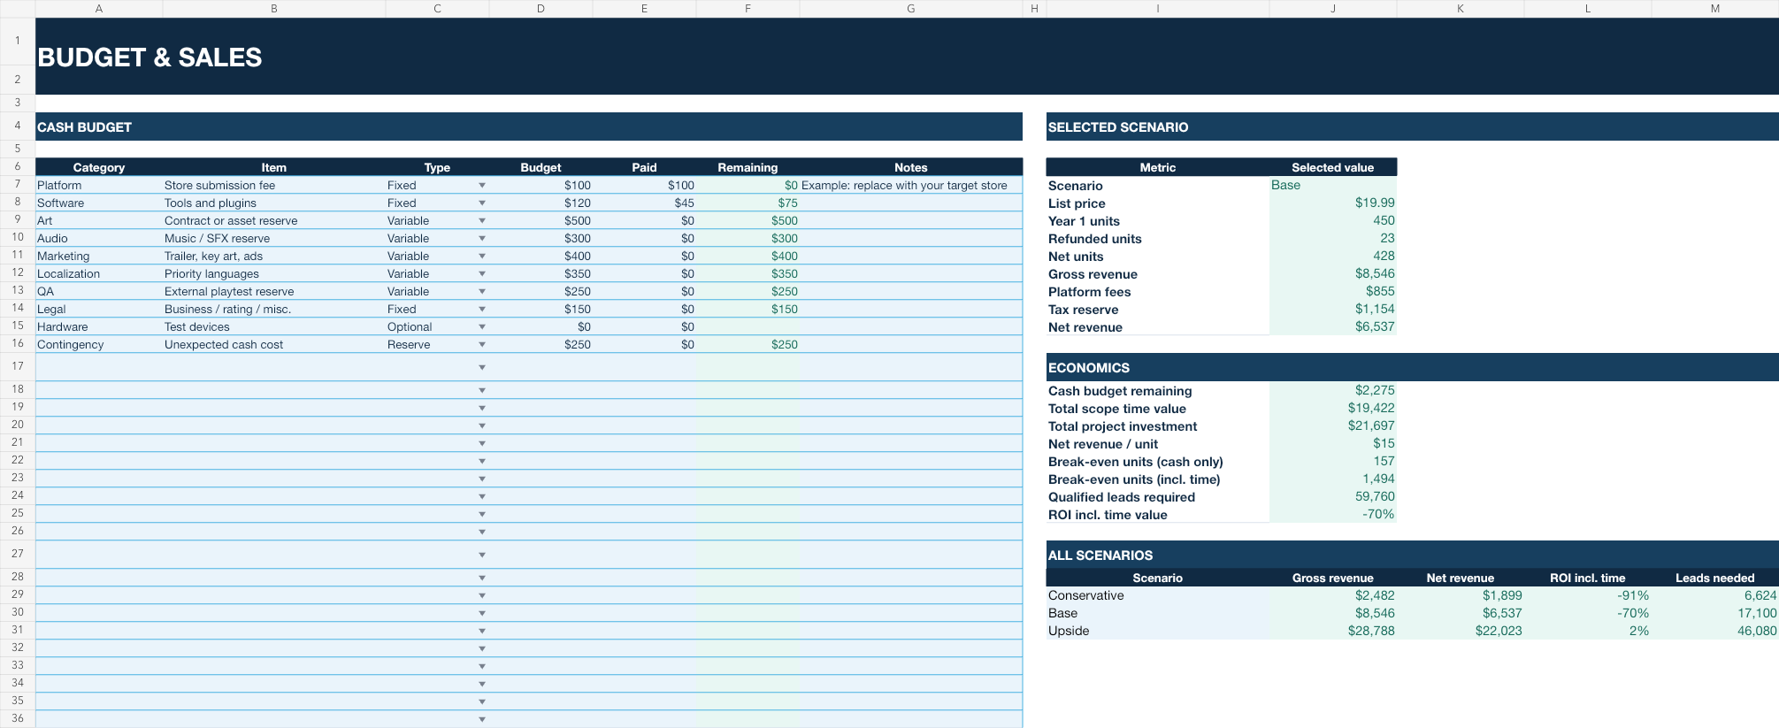Select the Year 1 units 450 value
This screenshot has height=728, width=1779.
[1332, 220]
